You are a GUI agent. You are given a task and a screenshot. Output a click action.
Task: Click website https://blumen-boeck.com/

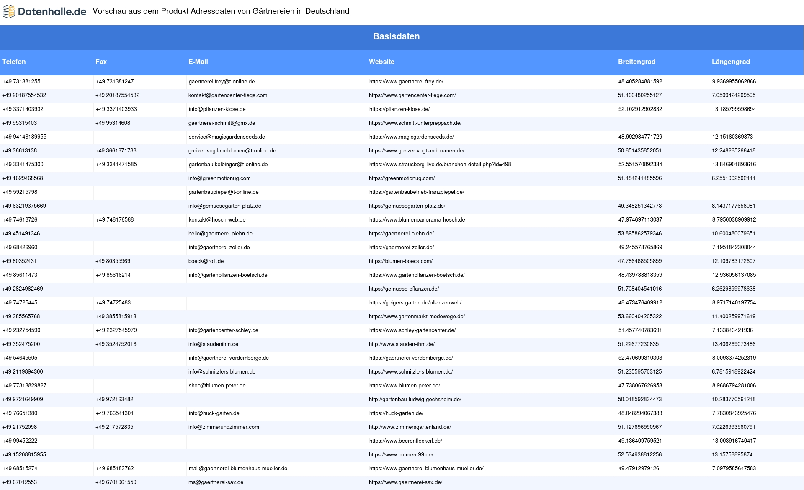pyautogui.click(x=401, y=261)
